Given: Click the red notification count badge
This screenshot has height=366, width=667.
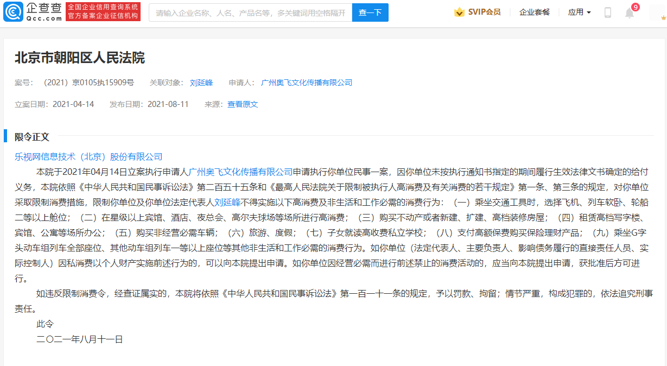Looking at the screenshot, I should (x=636, y=7).
